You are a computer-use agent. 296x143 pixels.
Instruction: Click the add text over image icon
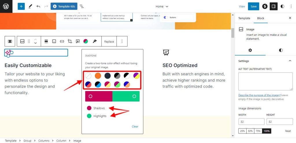click(77, 41)
